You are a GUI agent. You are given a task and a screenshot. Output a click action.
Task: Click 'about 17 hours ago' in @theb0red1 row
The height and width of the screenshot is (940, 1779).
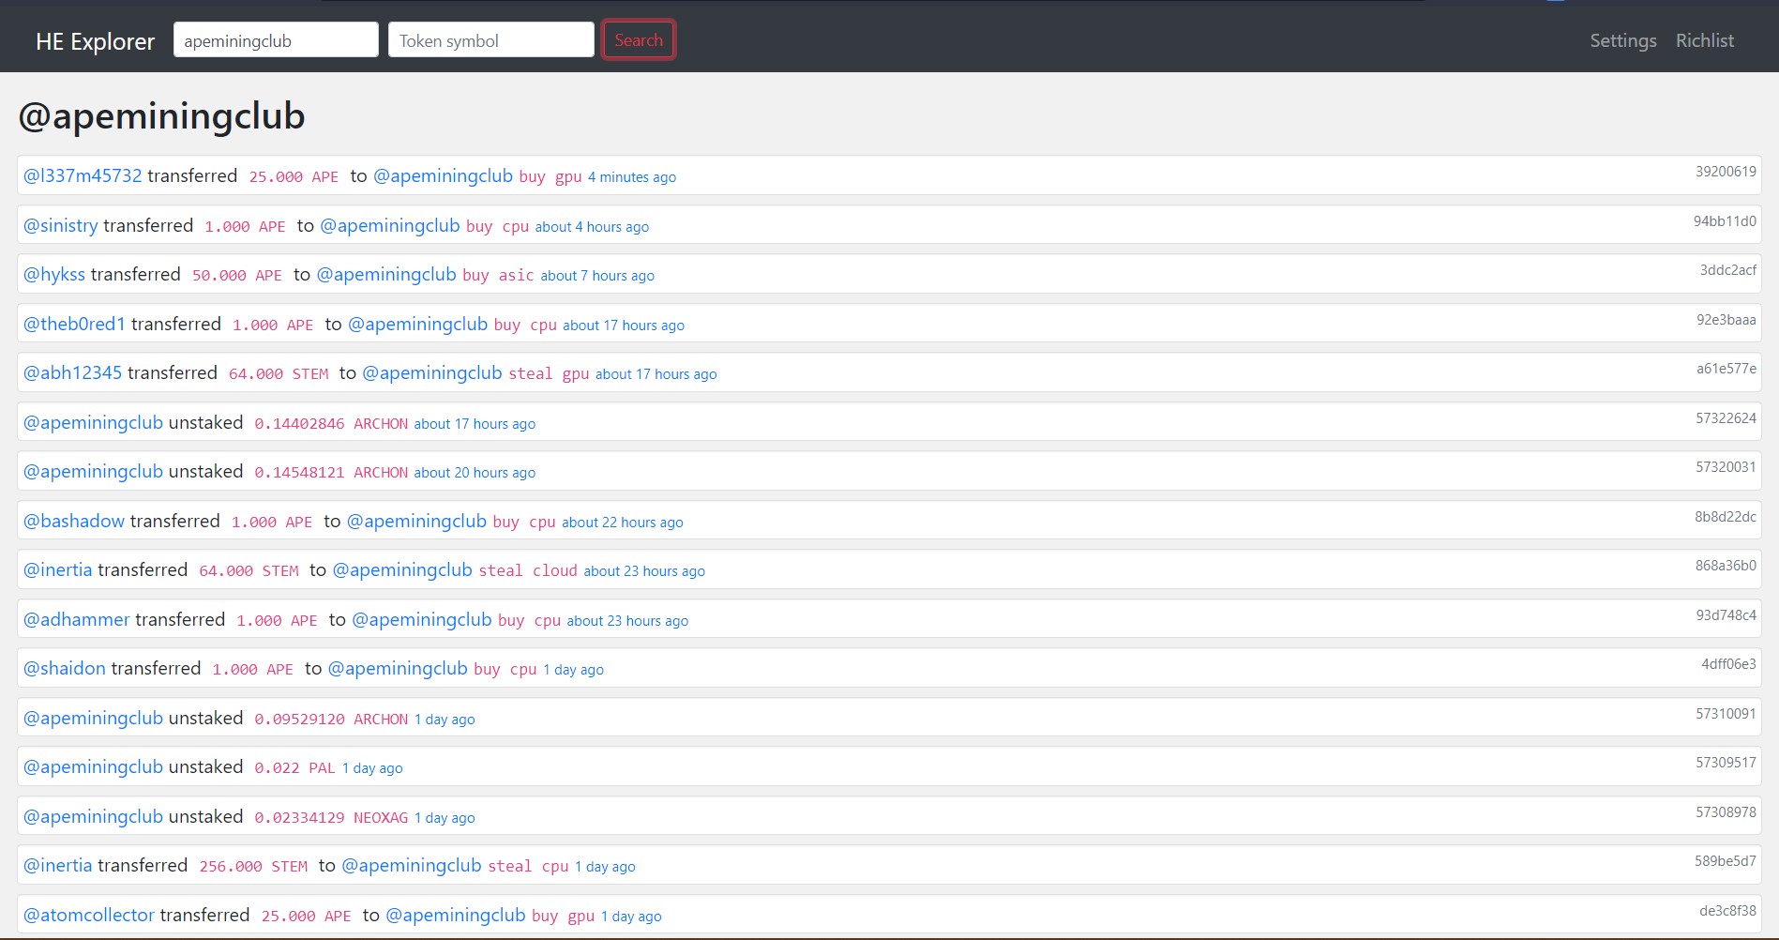(x=624, y=325)
